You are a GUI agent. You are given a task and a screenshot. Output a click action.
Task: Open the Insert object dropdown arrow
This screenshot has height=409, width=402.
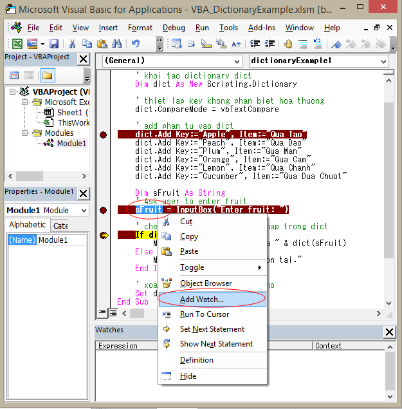point(42,44)
